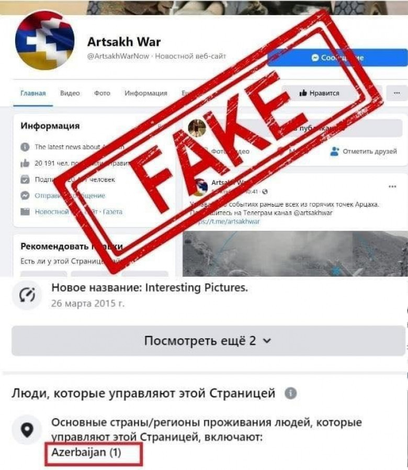408x470 pixels.
Task: Click the page name change history icon
Action: pyautogui.click(x=27, y=295)
